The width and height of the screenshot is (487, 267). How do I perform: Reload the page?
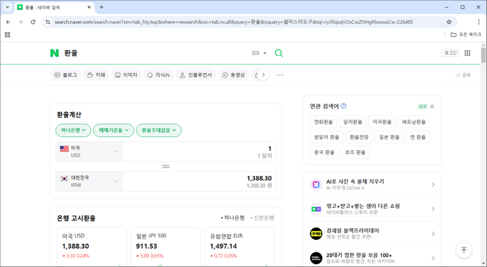pos(33,22)
